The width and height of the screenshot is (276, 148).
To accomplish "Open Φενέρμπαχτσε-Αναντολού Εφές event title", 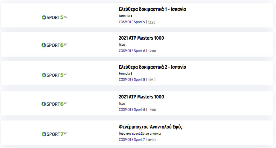I will pos(151,127).
